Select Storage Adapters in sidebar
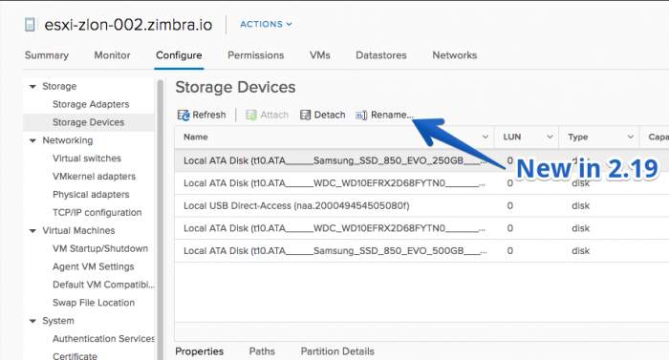 [91, 104]
